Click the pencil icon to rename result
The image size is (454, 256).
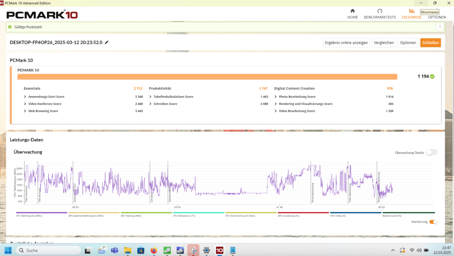click(107, 43)
